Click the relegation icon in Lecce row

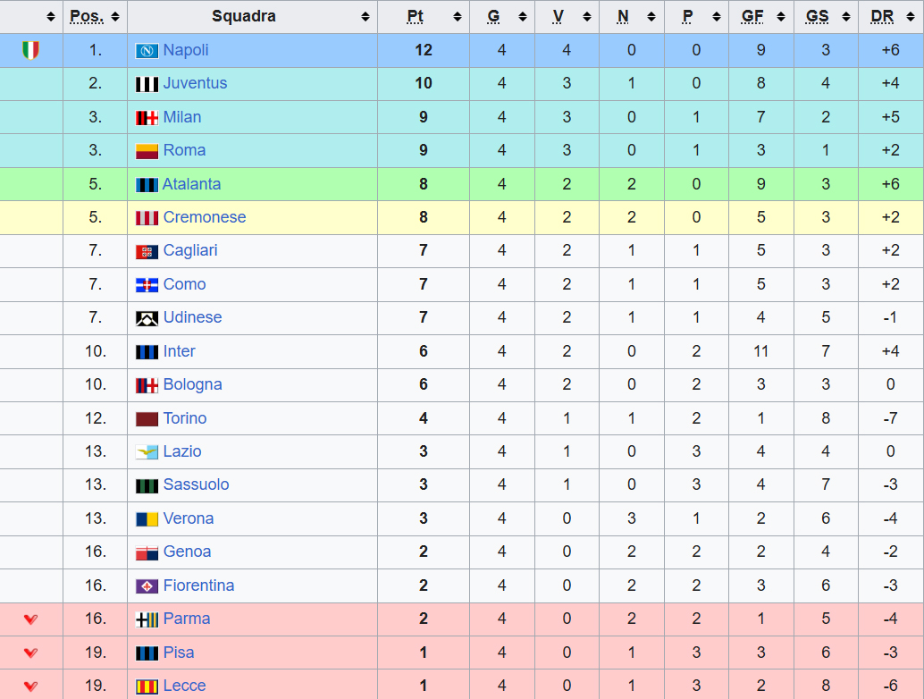30,686
